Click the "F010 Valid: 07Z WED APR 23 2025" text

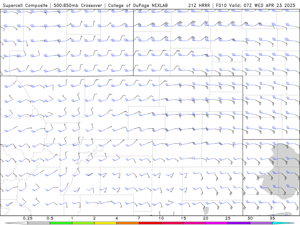click(x=255, y=5)
